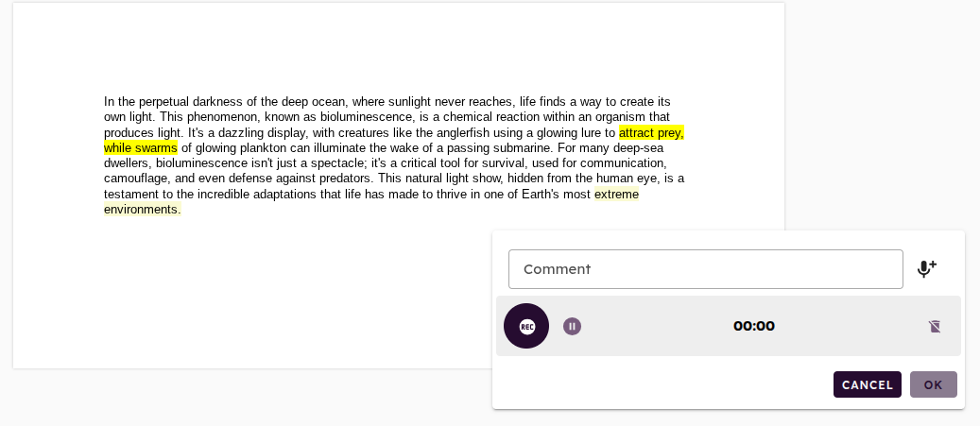Select the pale highlighted word "extreme"
This screenshot has width=980, height=426.
616,195
